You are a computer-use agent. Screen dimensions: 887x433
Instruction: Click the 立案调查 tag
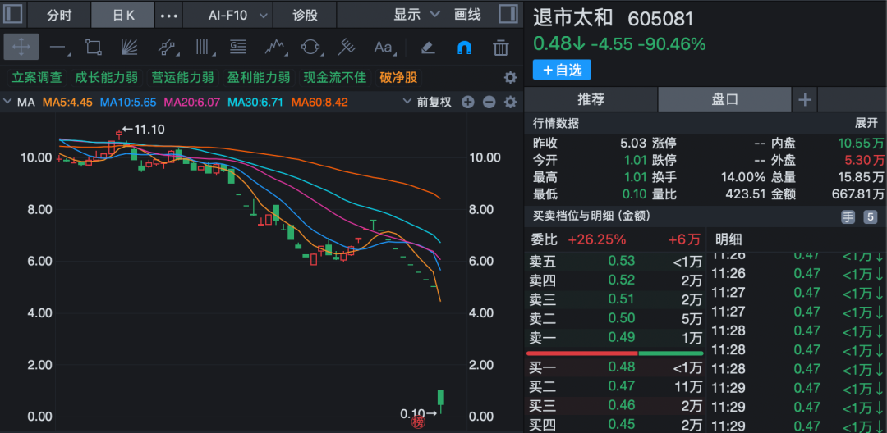35,77
